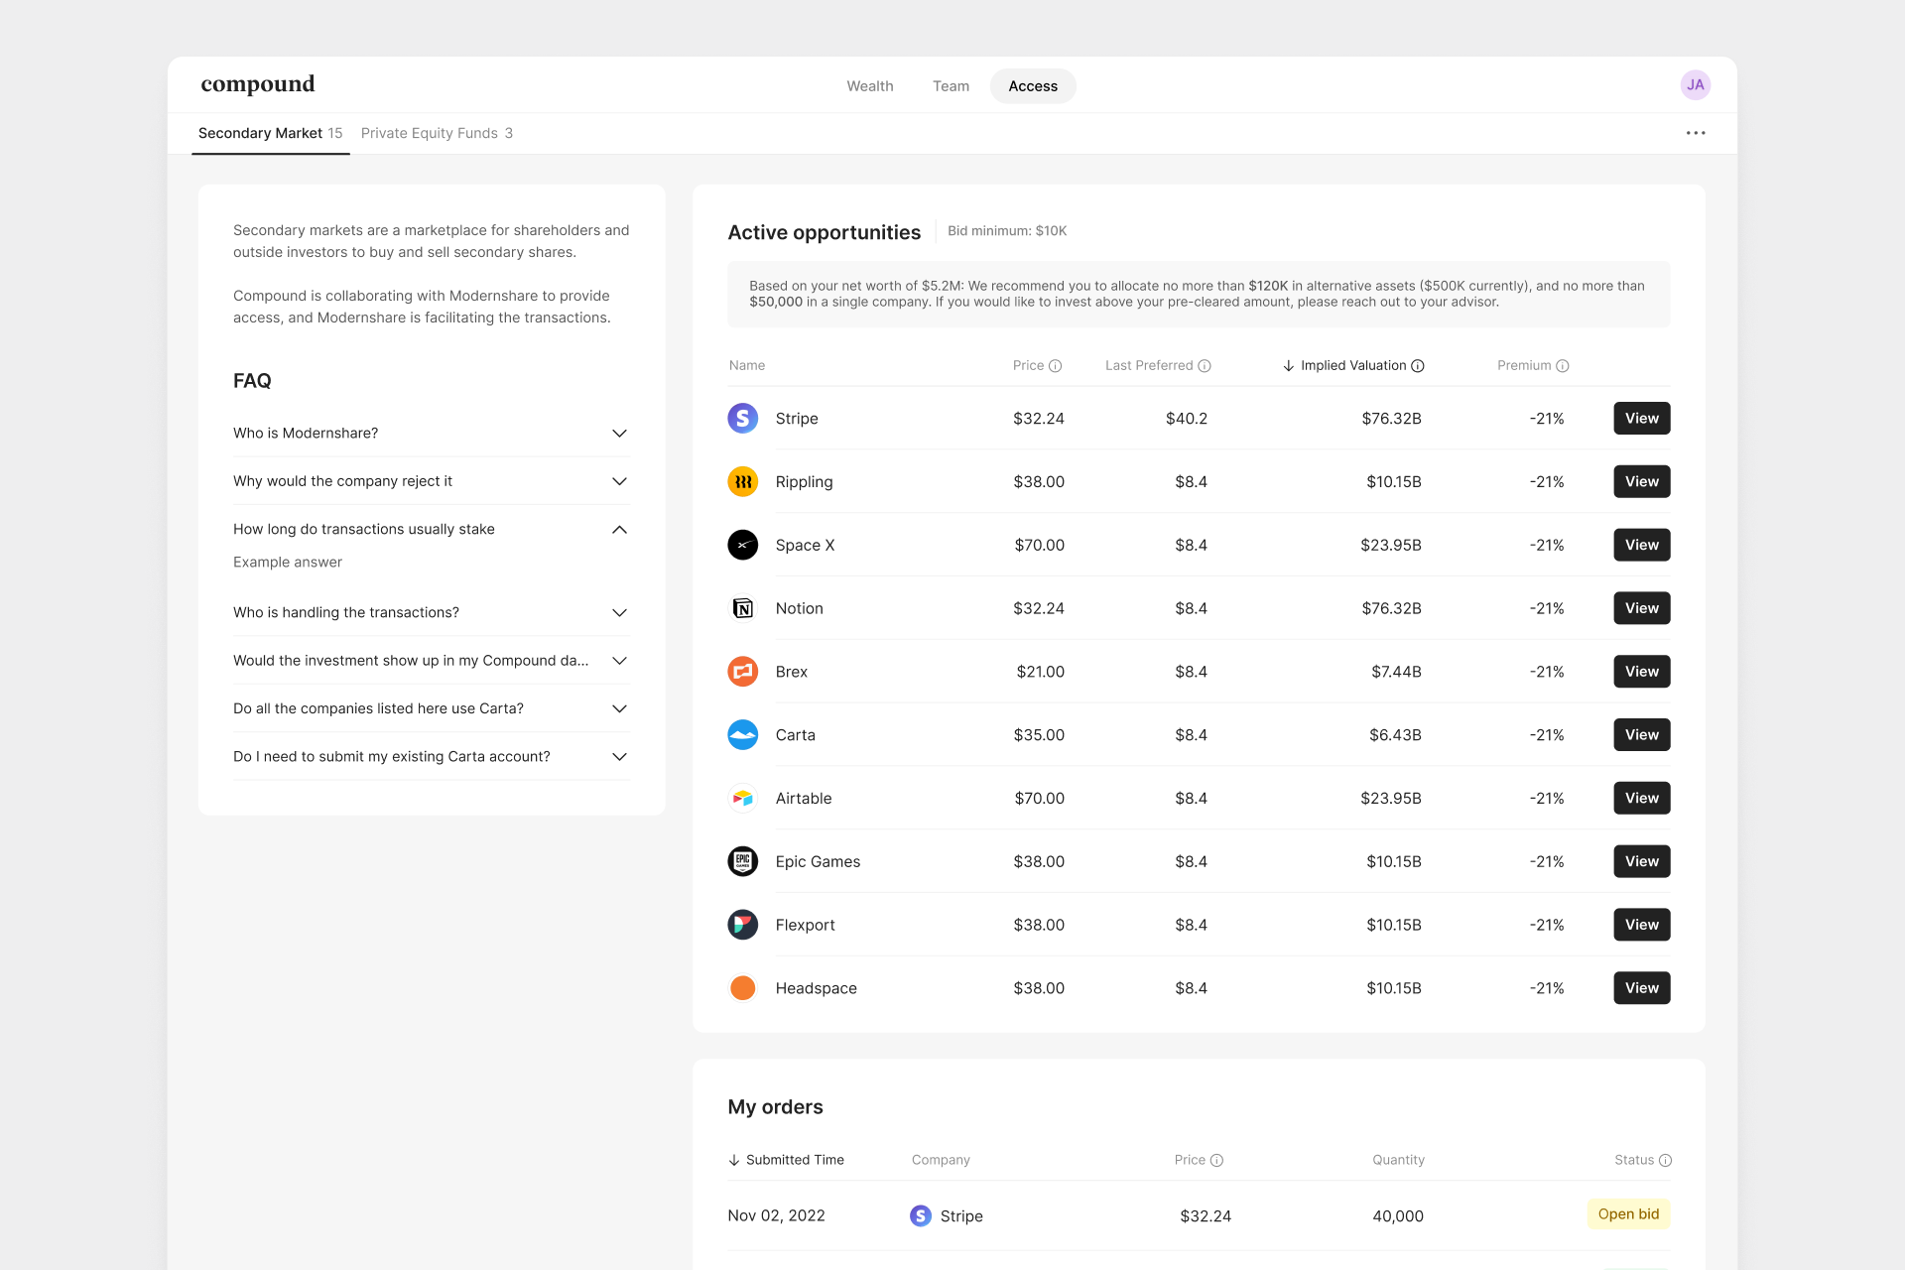Click the Notion logo icon
The height and width of the screenshot is (1270, 1905).
pyautogui.click(x=742, y=608)
